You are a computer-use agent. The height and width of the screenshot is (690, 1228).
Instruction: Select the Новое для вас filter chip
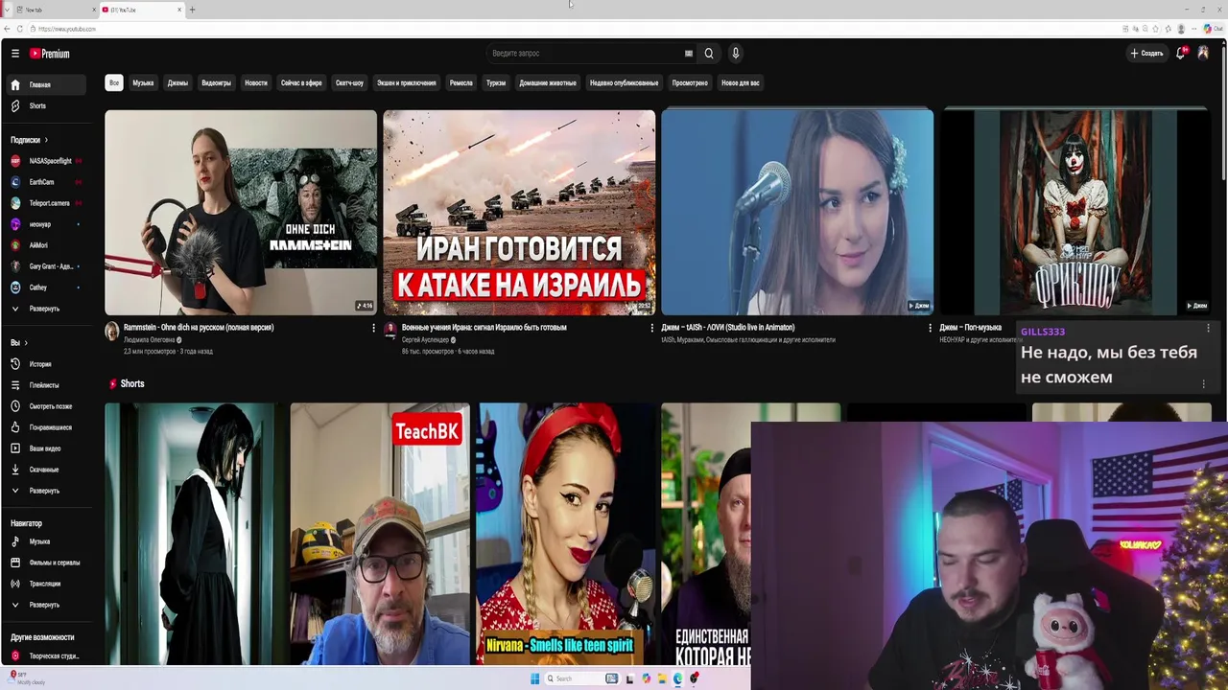click(x=740, y=82)
